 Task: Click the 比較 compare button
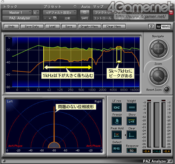[67, 18]
